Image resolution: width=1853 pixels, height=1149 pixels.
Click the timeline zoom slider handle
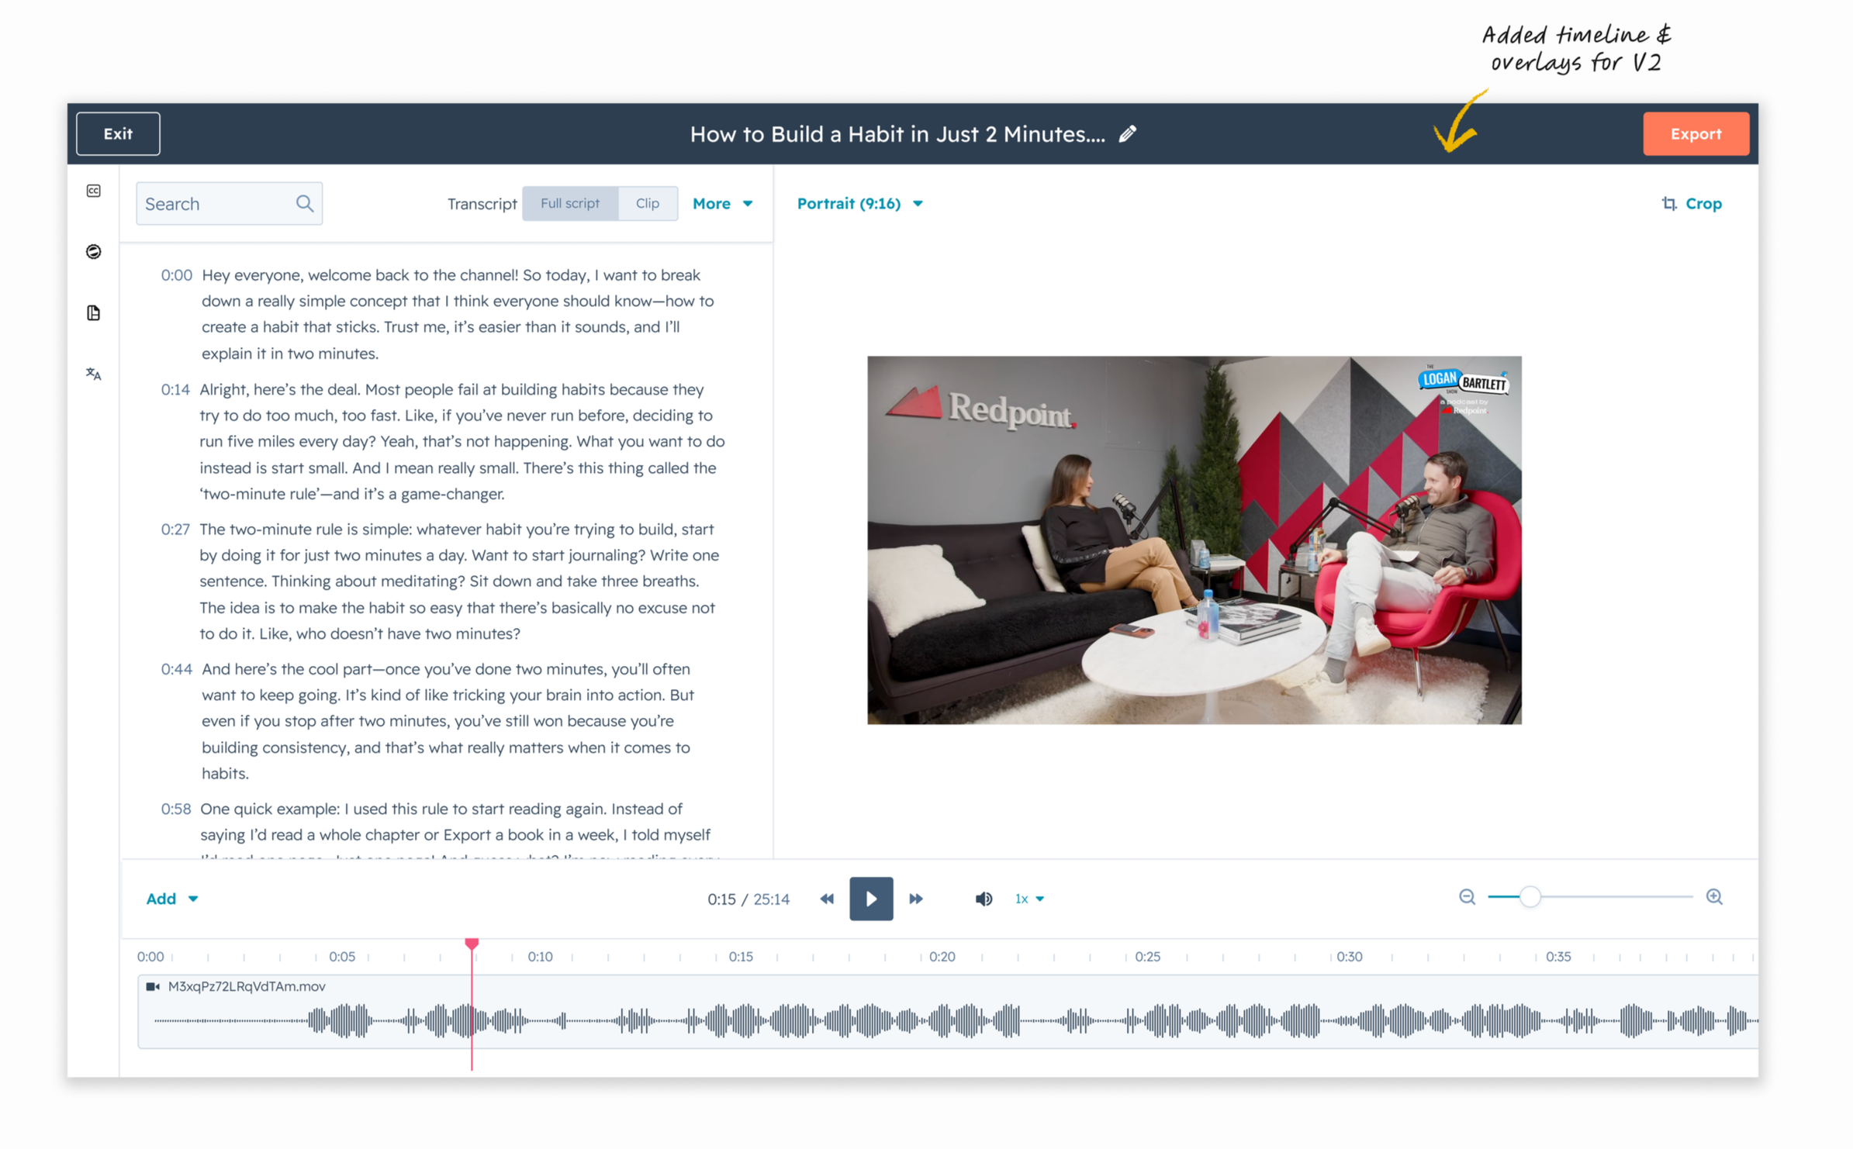coord(1530,897)
